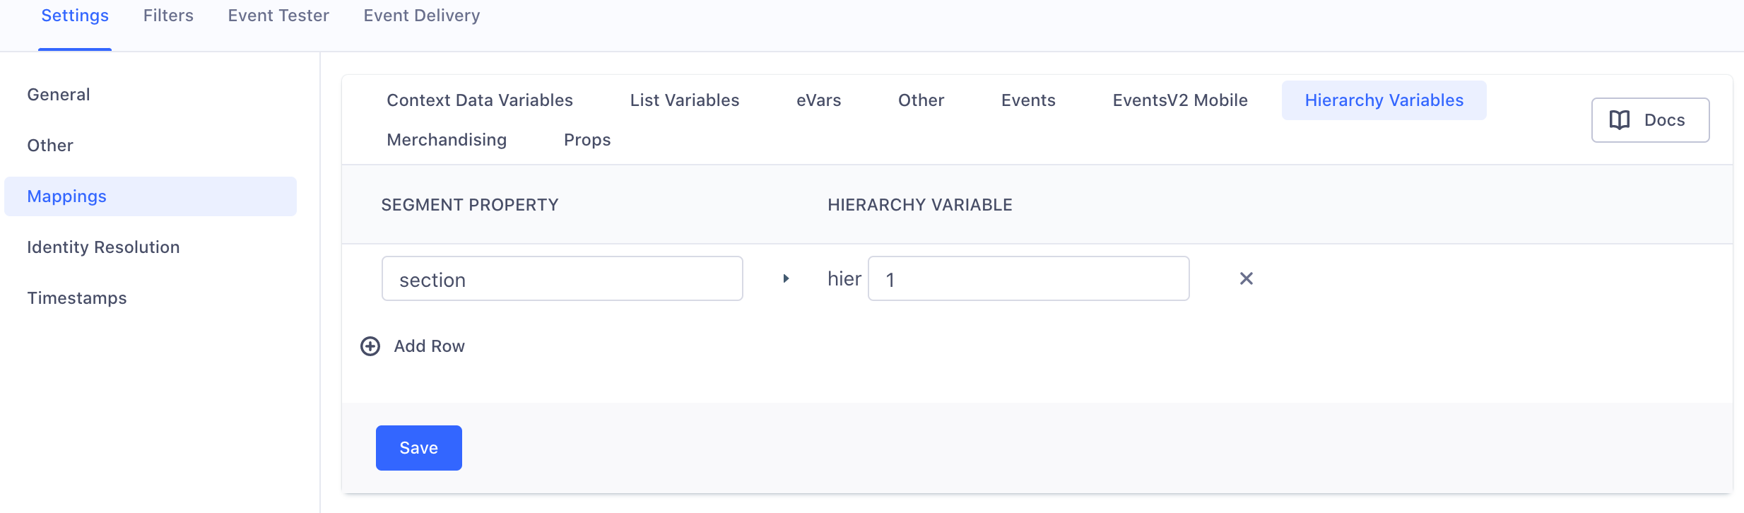This screenshot has height=513, width=1744.
Task: View the Props mapping tab
Action: [587, 140]
